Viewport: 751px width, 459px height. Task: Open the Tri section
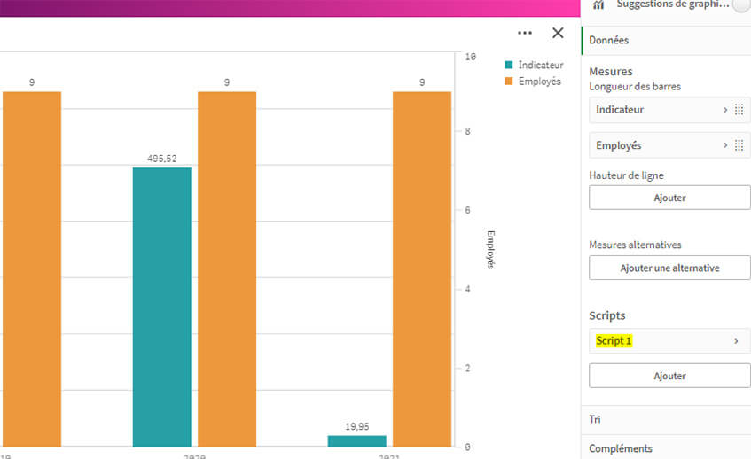666,420
